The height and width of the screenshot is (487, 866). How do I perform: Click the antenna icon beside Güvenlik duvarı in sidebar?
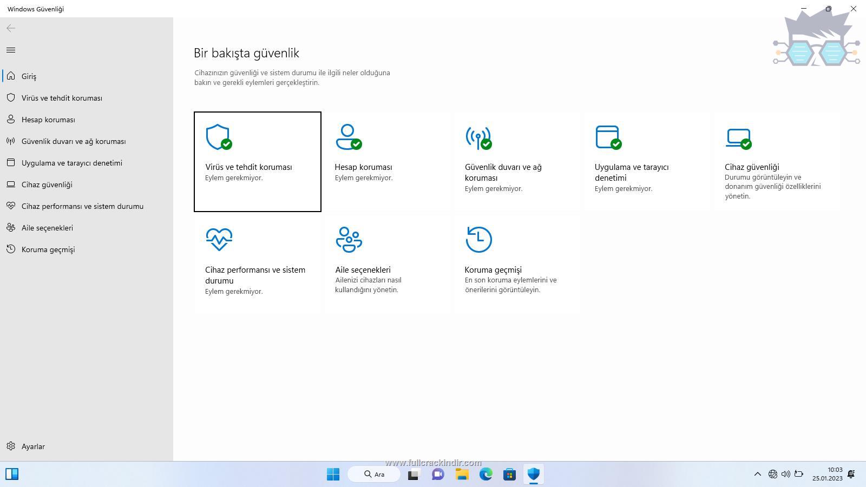coord(11,141)
